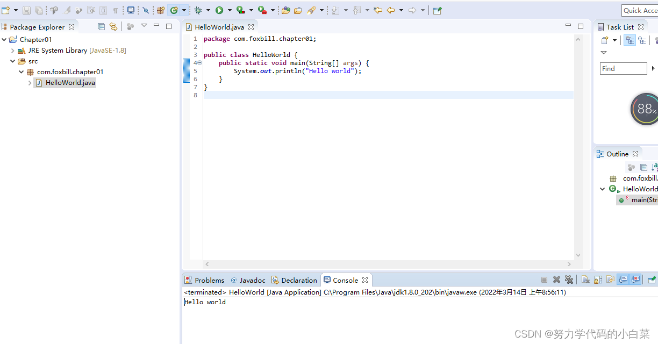The image size is (658, 344).
Task: Toggle Scroll Lock in Console
Action: coord(598,279)
